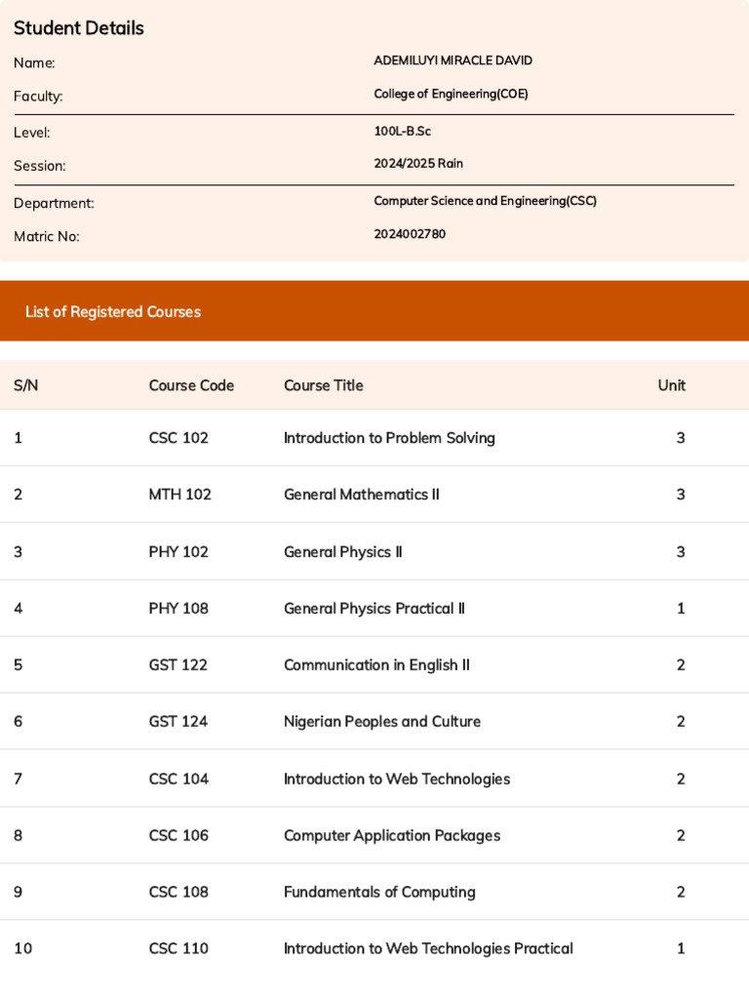Viewport: 749px width, 999px height.
Task: Click the 'General Physics II' title in the PHY 102 row
Action: coord(343,552)
